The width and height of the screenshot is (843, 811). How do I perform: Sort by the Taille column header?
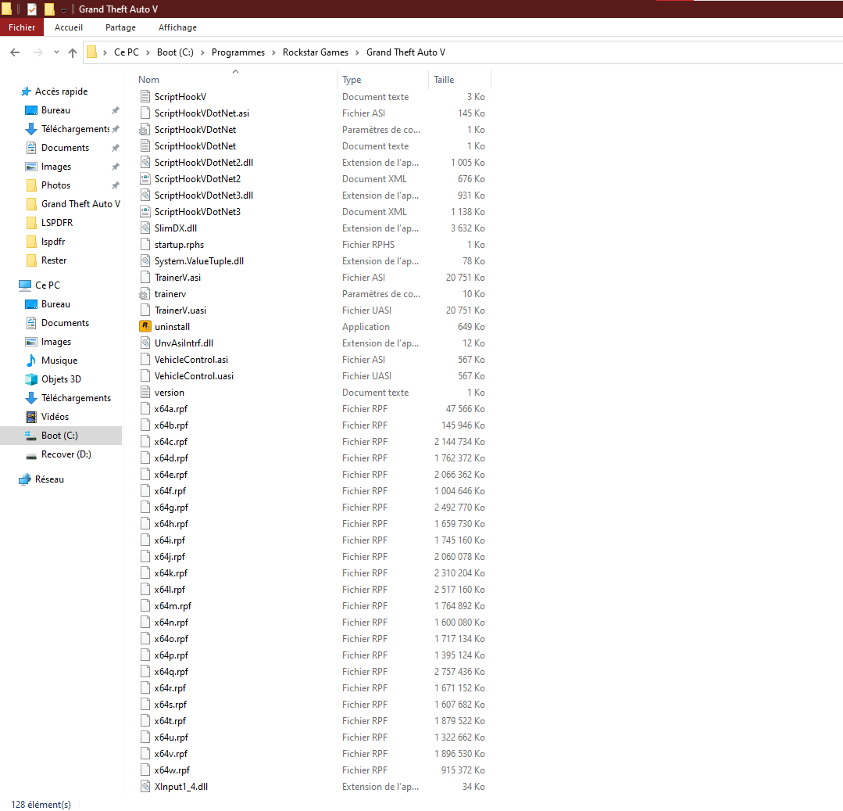click(444, 80)
